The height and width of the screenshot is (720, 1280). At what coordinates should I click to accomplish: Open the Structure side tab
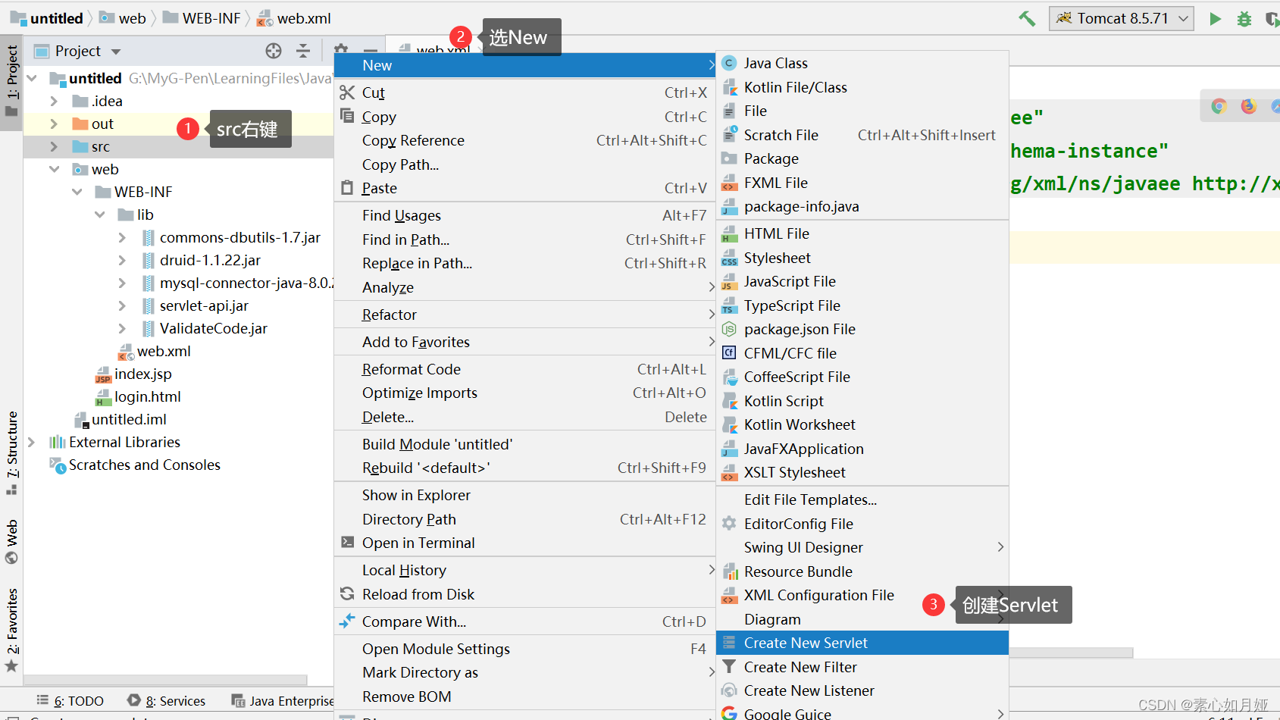pos(11,452)
